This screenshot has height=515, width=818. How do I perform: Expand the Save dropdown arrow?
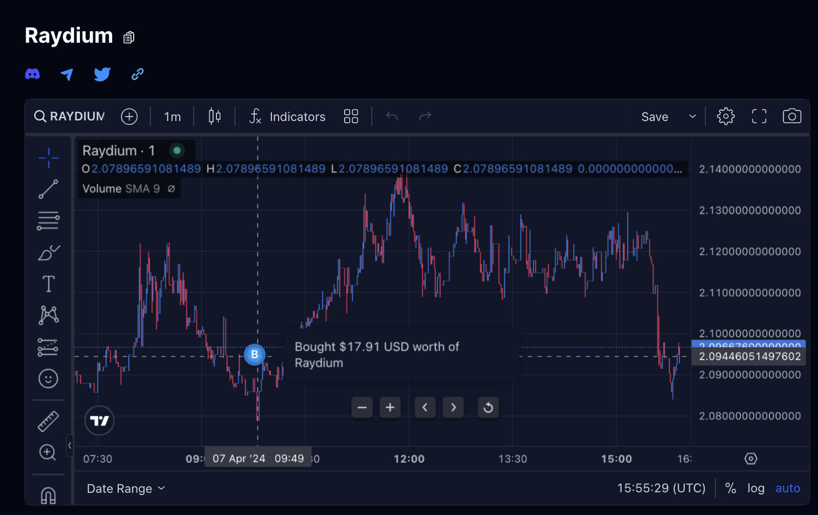pyautogui.click(x=692, y=117)
